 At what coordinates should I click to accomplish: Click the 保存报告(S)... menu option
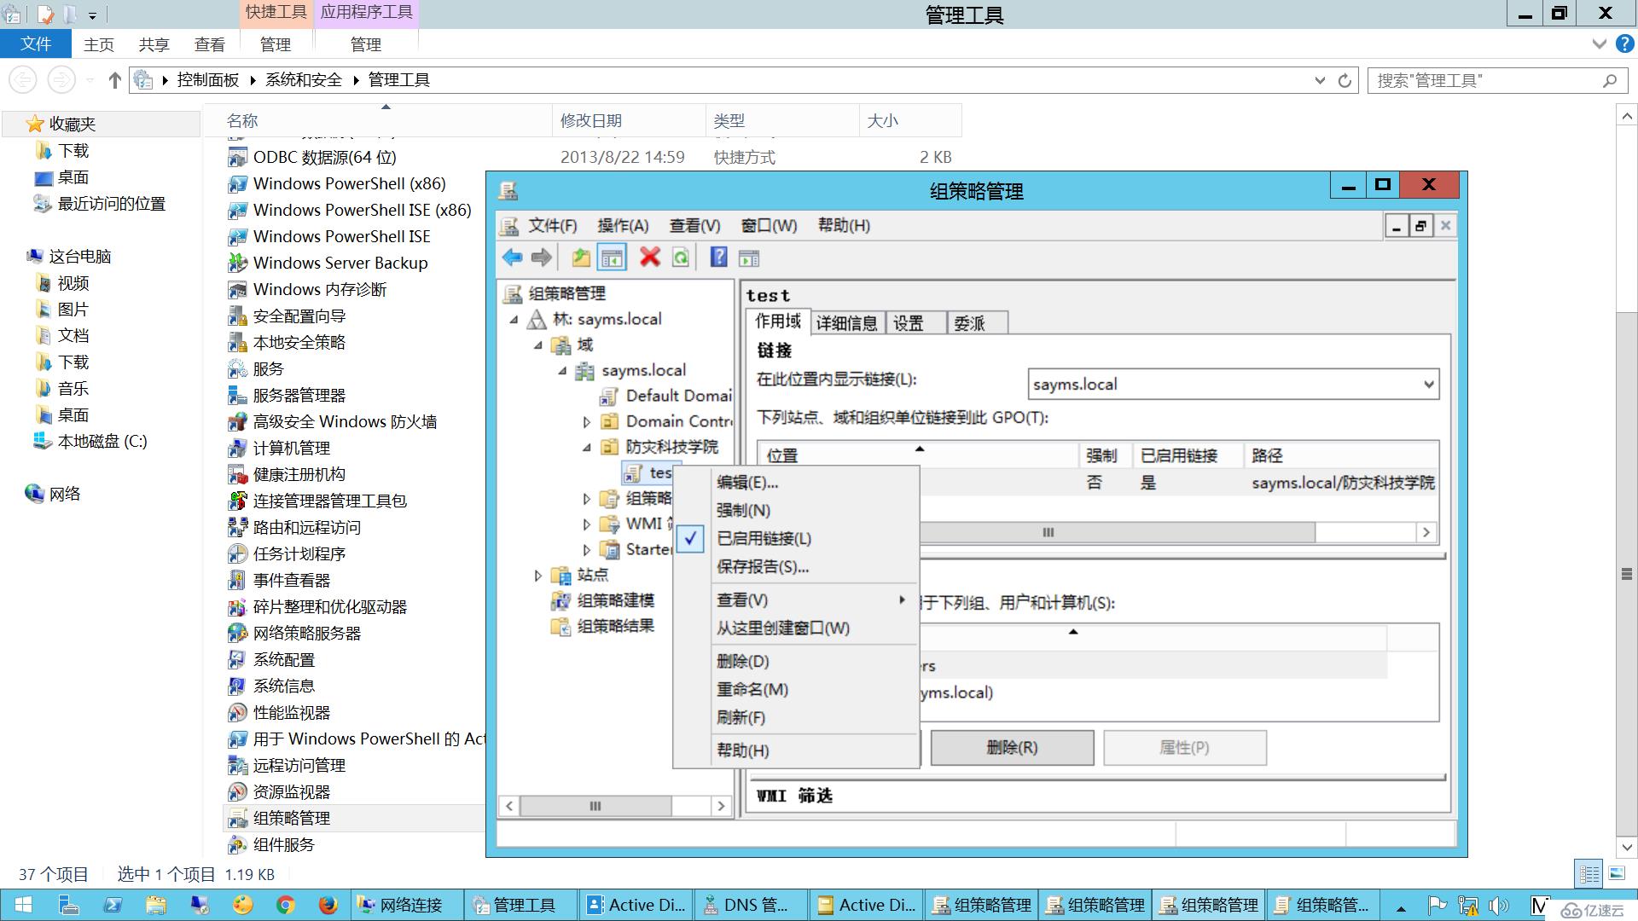[762, 567]
